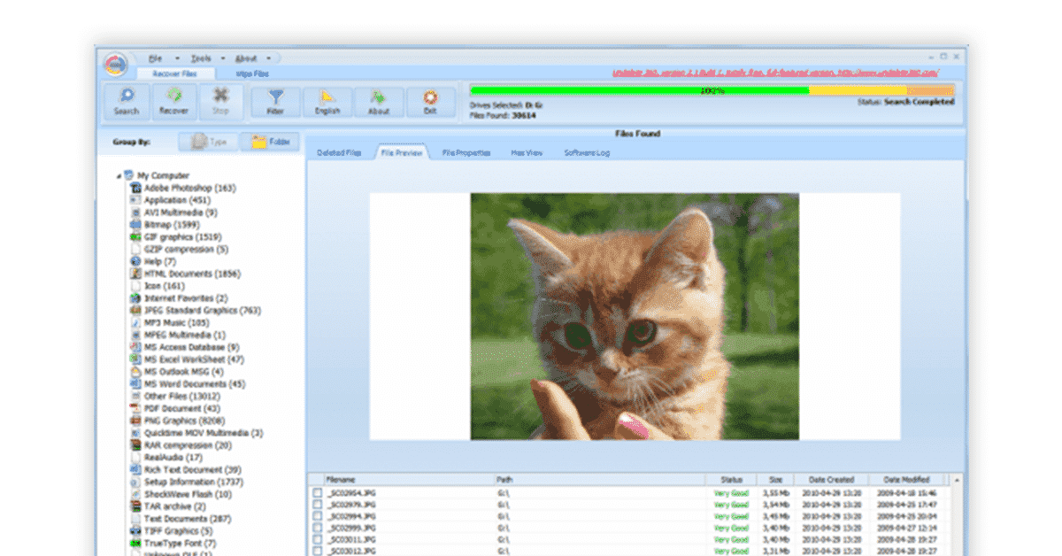Click the Exit lifebuoy icon
Screen dimensions: 1062x556
point(430,102)
